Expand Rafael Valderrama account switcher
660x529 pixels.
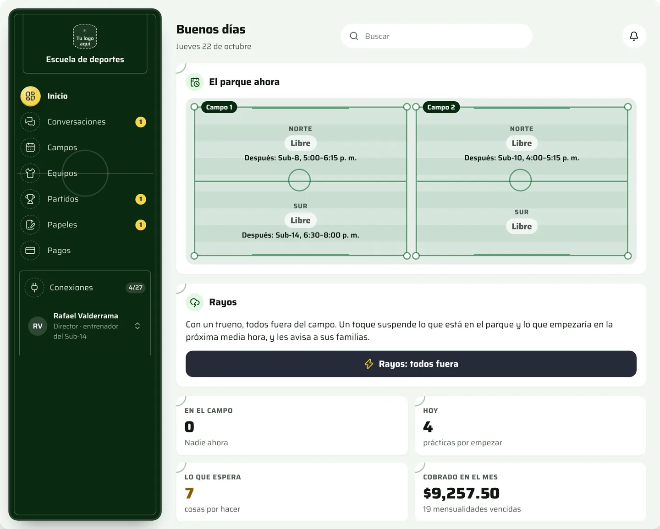[x=137, y=326]
